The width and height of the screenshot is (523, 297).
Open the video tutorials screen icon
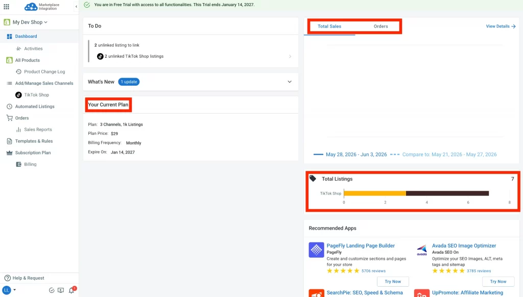tap(61, 290)
